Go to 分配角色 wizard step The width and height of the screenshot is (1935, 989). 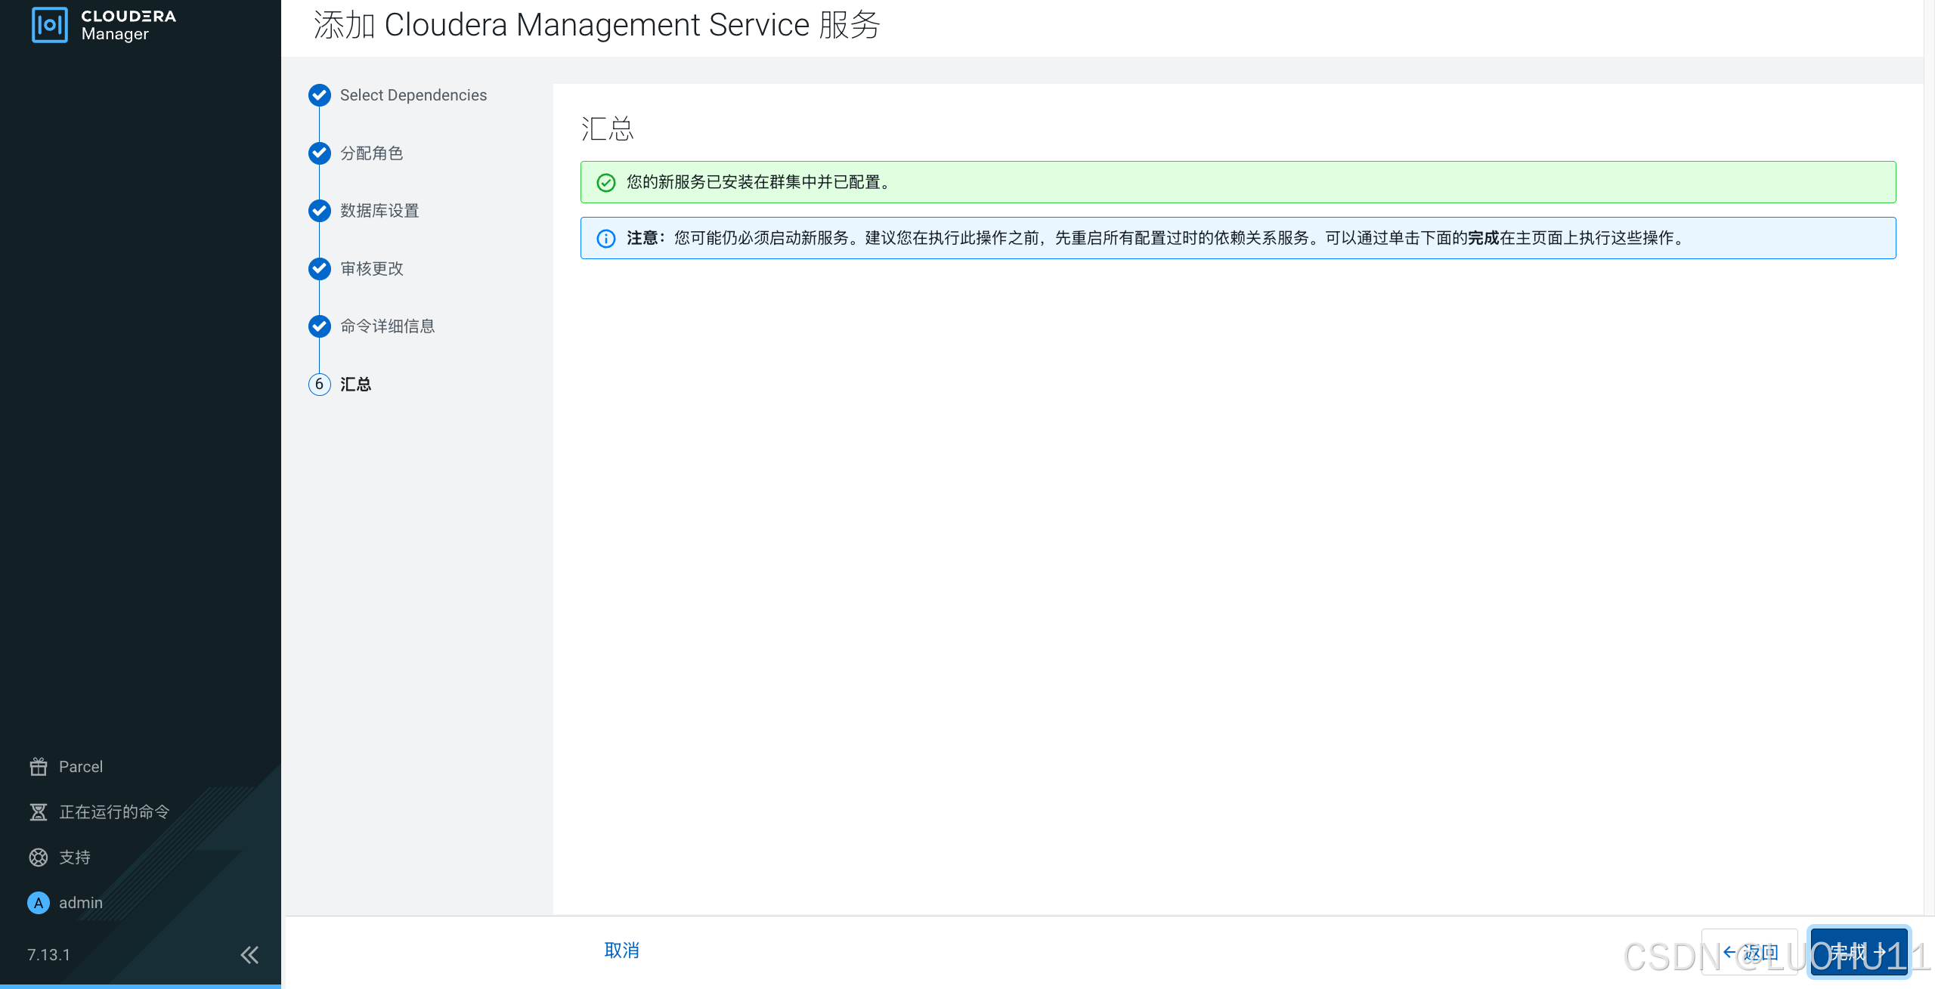click(x=371, y=153)
